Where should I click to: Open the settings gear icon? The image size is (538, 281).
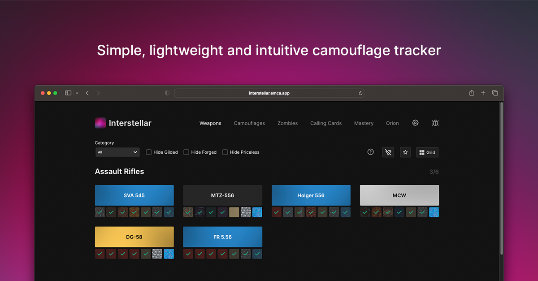coord(415,123)
